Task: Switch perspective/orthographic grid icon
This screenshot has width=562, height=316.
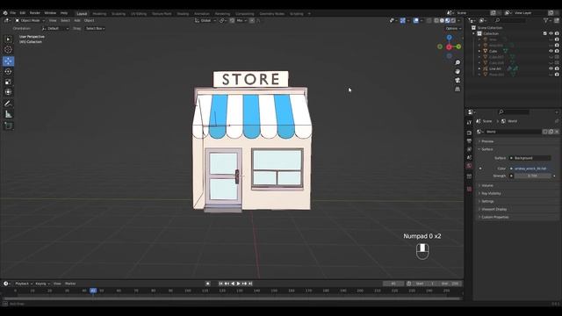Action: pos(458,89)
